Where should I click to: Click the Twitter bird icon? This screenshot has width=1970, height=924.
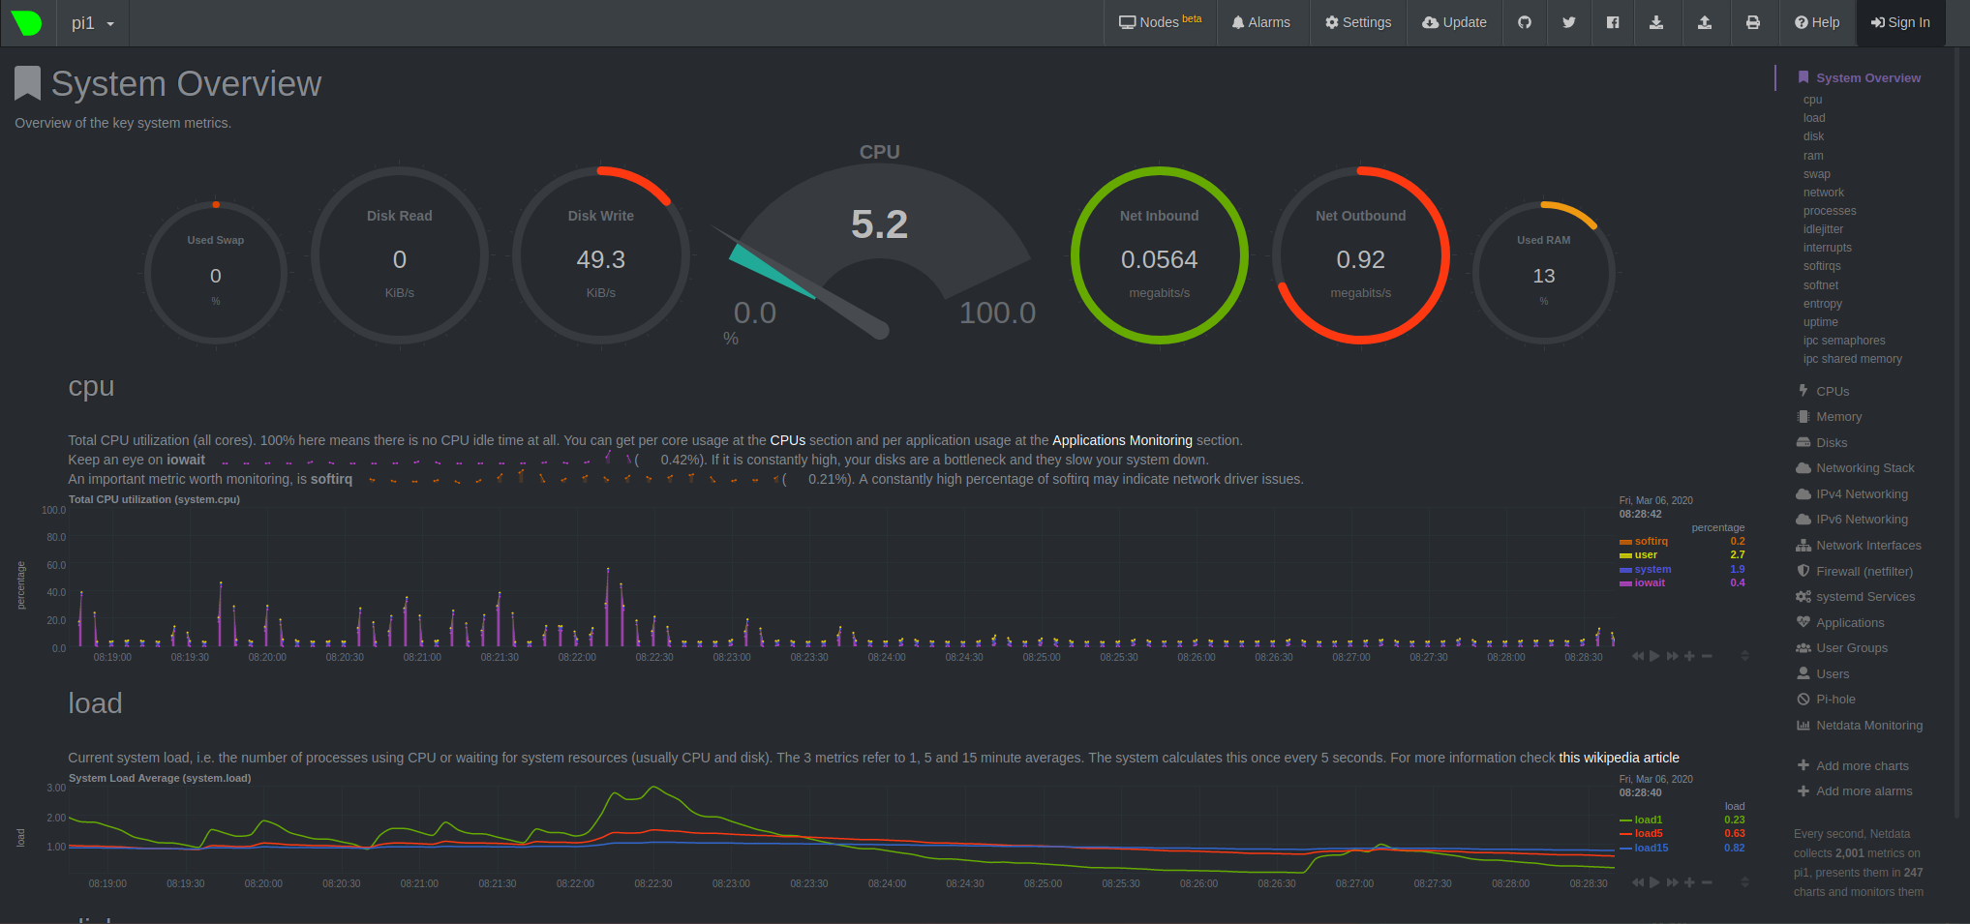coord(1568,22)
